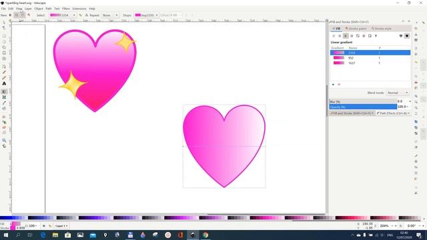427x240 pixels.
Task: Switch to the Fill tab
Action: [x=336, y=29]
